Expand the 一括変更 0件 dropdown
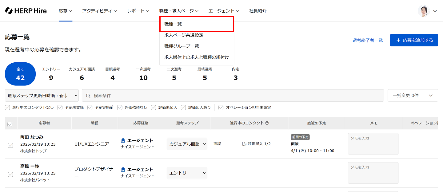443x192 pixels. [413, 96]
